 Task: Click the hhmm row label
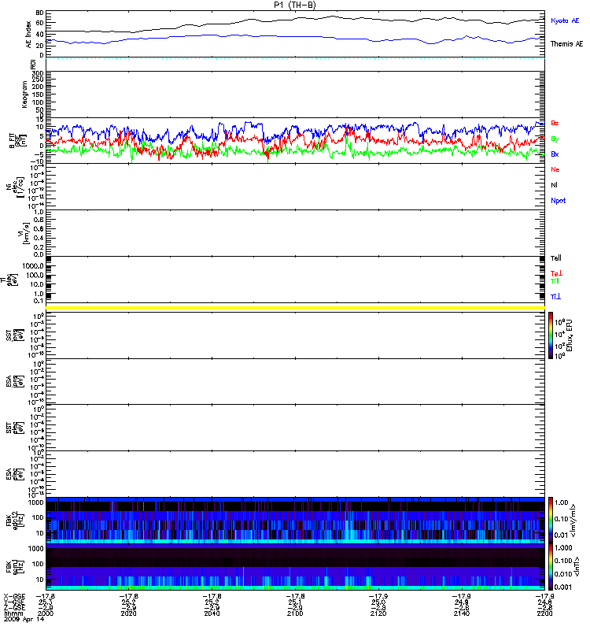pos(12,613)
